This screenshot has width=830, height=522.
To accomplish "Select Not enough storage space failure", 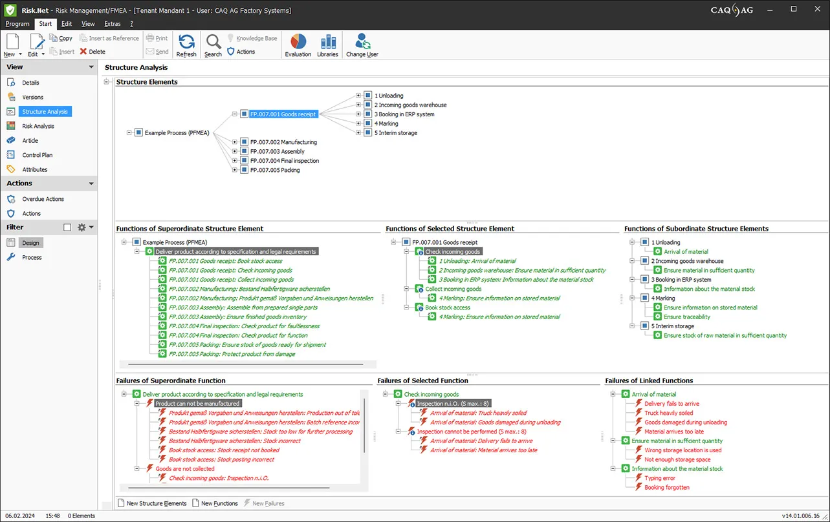I will (x=677, y=459).
